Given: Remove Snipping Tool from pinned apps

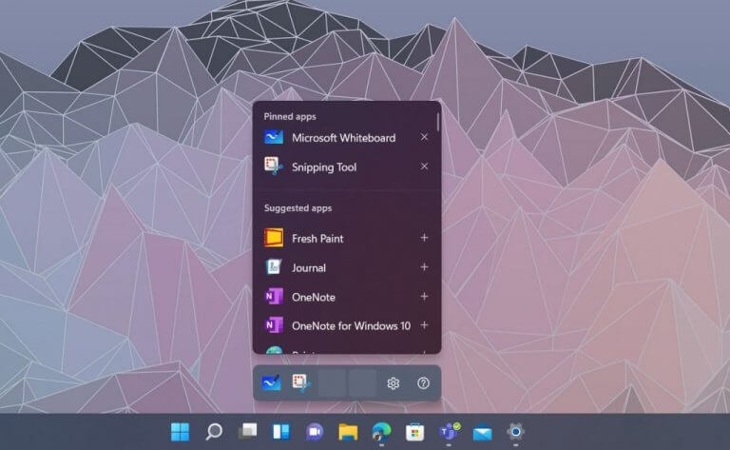Looking at the screenshot, I should tap(424, 166).
